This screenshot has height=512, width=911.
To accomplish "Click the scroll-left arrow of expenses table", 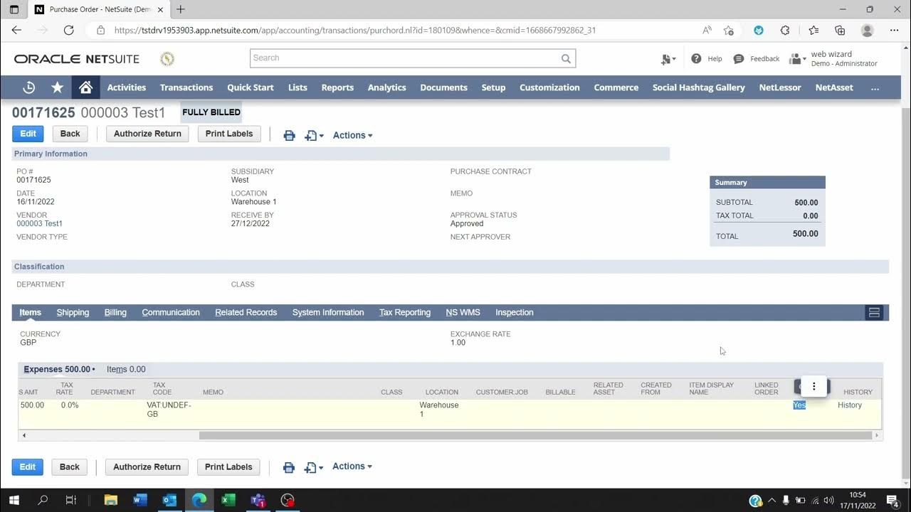I will tap(24, 435).
